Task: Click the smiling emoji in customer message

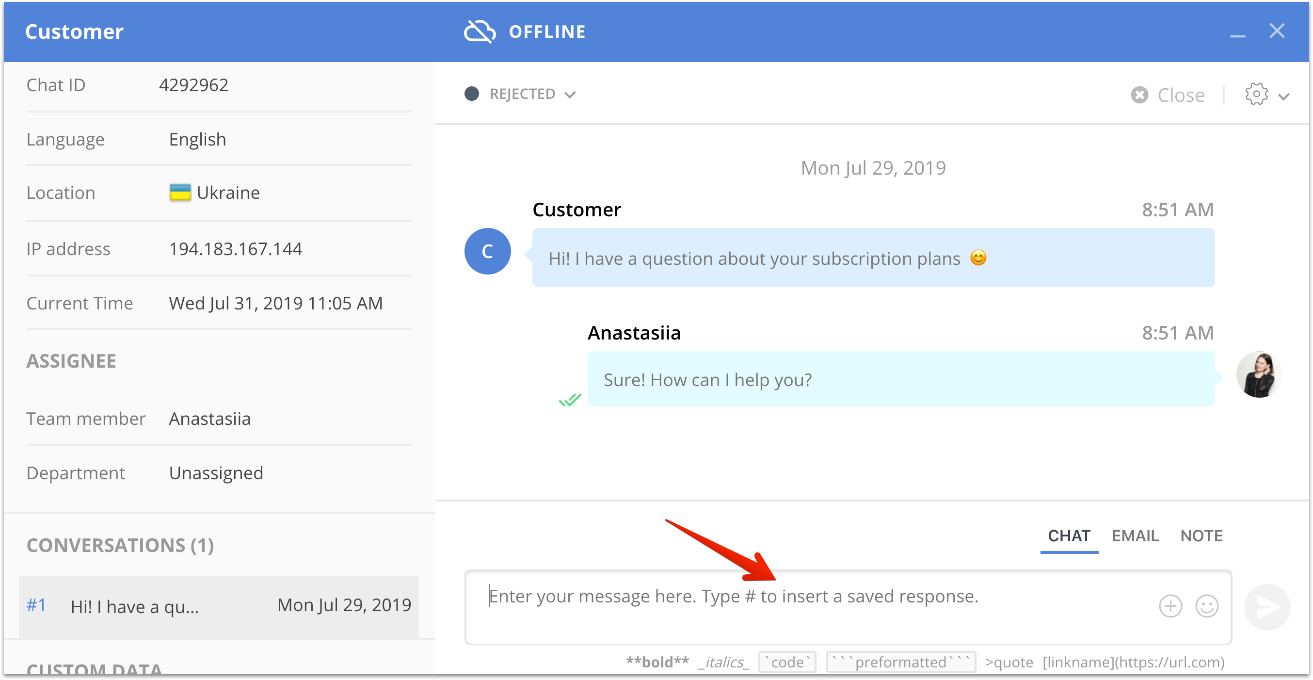Action: (978, 258)
